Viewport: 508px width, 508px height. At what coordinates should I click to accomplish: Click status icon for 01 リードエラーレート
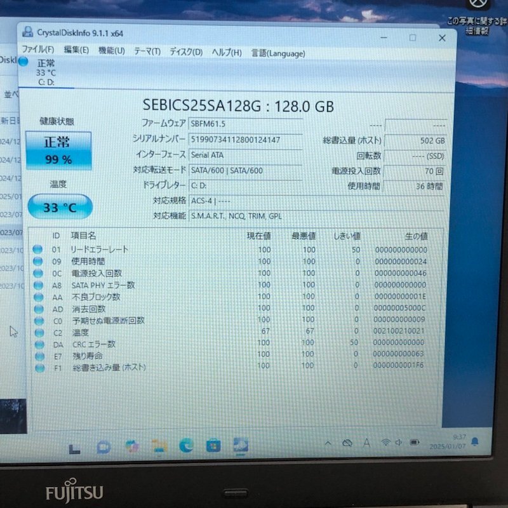click(x=37, y=249)
